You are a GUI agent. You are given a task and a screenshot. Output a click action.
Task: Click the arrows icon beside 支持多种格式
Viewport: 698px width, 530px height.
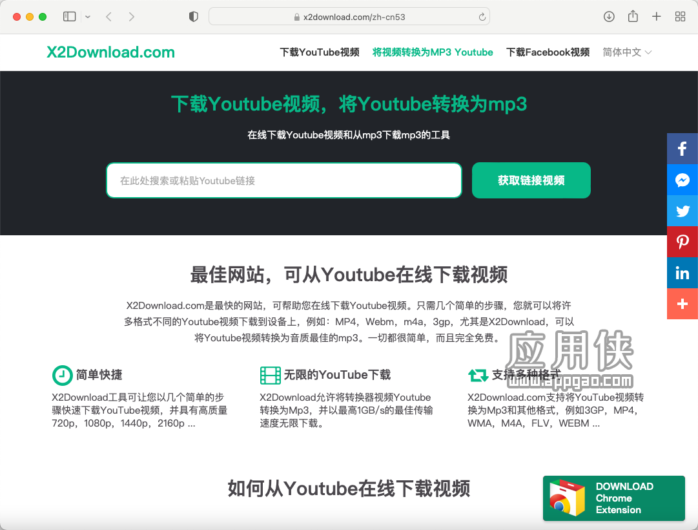point(478,376)
